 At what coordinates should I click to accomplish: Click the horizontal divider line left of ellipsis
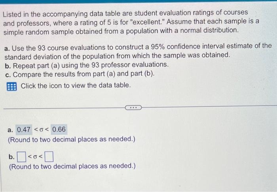[x=64, y=108]
